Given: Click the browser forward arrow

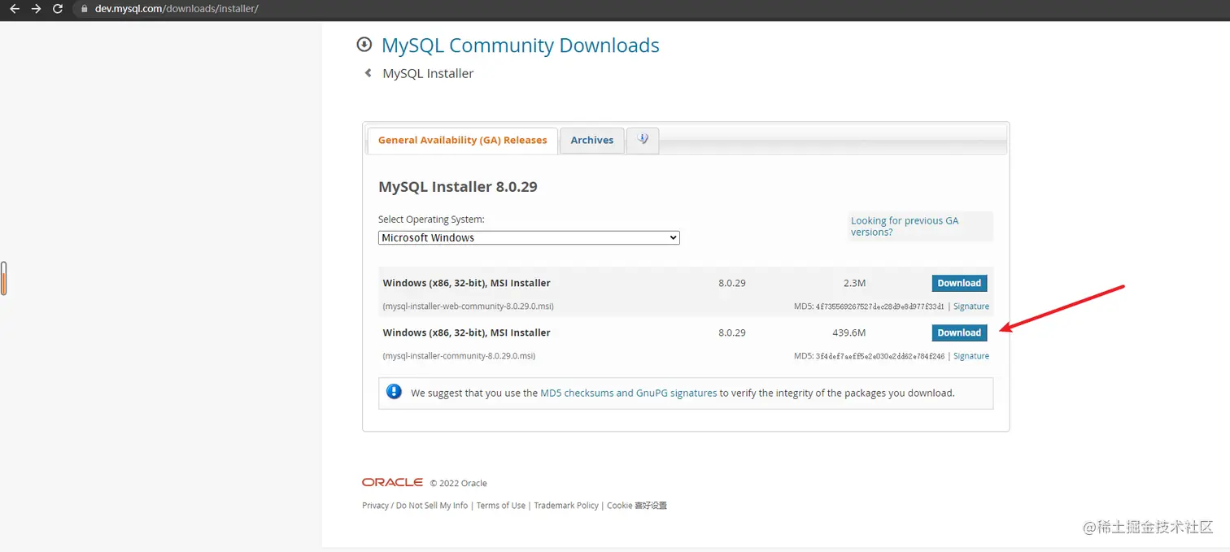Looking at the screenshot, I should (x=36, y=9).
